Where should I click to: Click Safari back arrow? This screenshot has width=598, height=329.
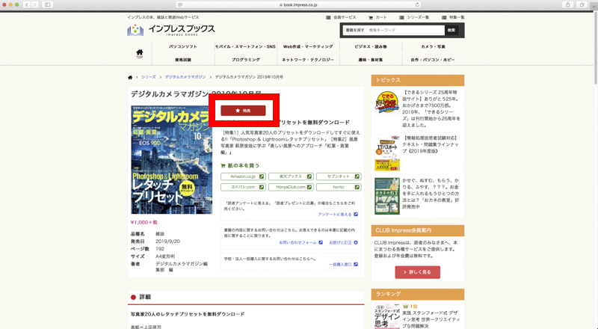coord(27,4)
